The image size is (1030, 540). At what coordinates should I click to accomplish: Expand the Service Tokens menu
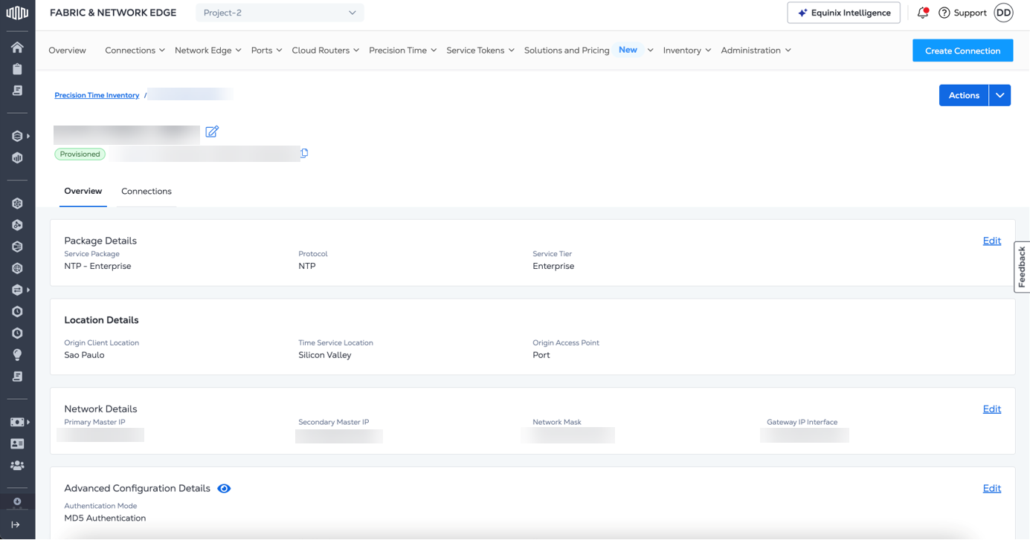pyautogui.click(x=480, y=51)
